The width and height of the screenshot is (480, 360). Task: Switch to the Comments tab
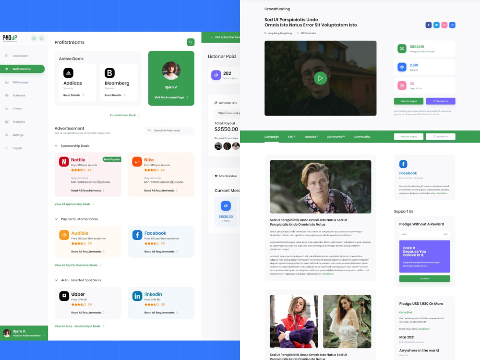[x=336, y=137]
